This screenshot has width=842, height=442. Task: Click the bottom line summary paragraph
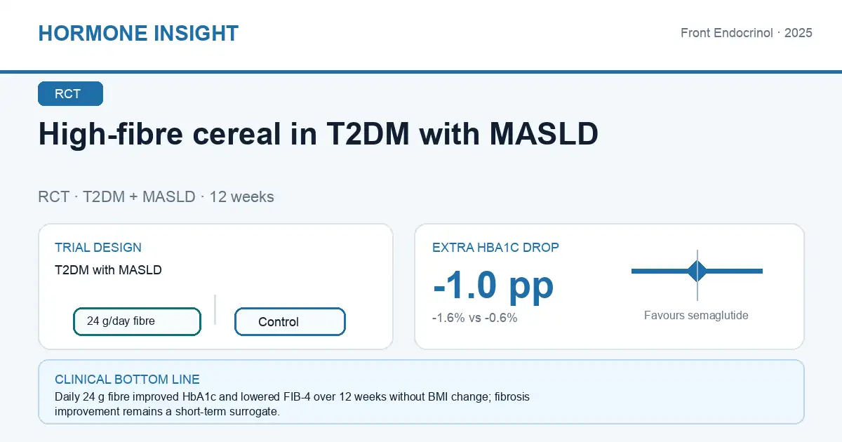point(292,405)
